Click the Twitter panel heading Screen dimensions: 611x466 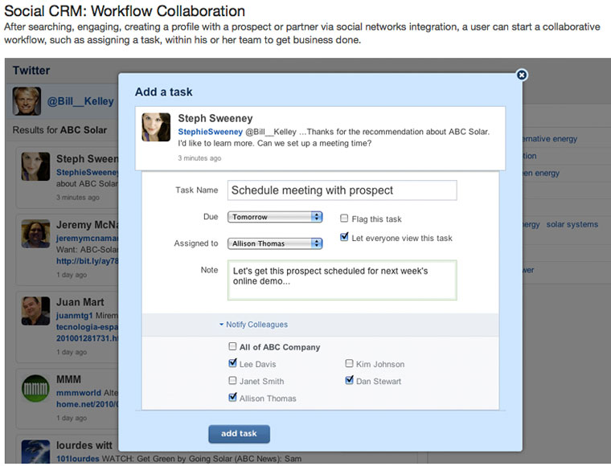[x=31, y=71]
